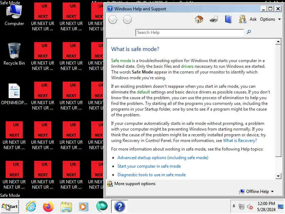Activate the Help and Support taskbar button
Image resolution: width=285 pixels, height=214 pixels.
click(119, 207)
